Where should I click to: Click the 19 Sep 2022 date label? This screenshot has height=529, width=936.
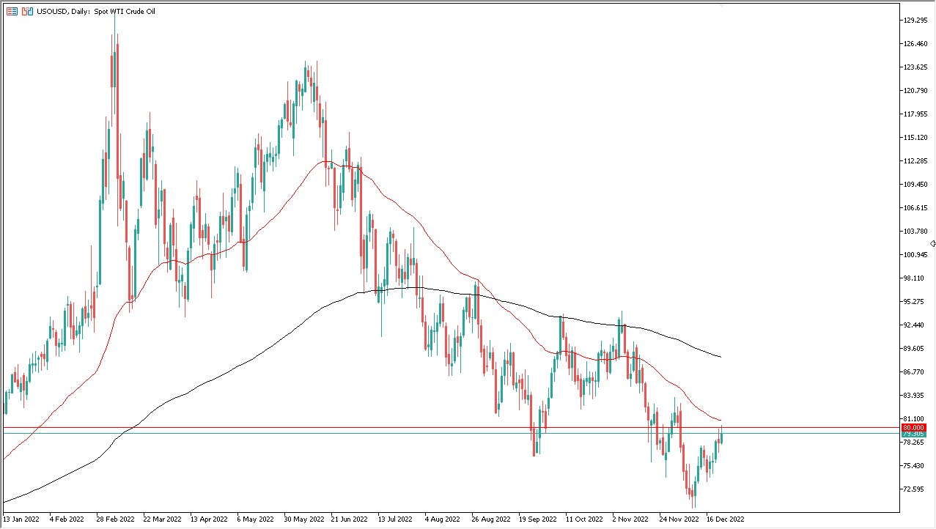[x=537, y=518]
